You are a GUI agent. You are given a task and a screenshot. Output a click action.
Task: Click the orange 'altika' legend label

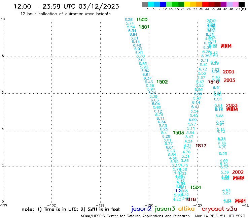click(x=186, y=209)
